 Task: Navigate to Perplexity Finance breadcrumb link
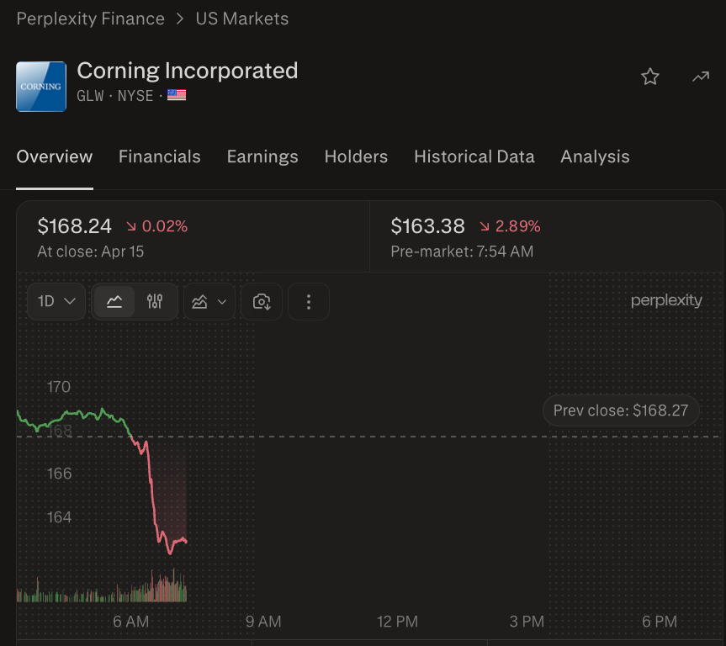pyautogui.click(x=90, y=19)
